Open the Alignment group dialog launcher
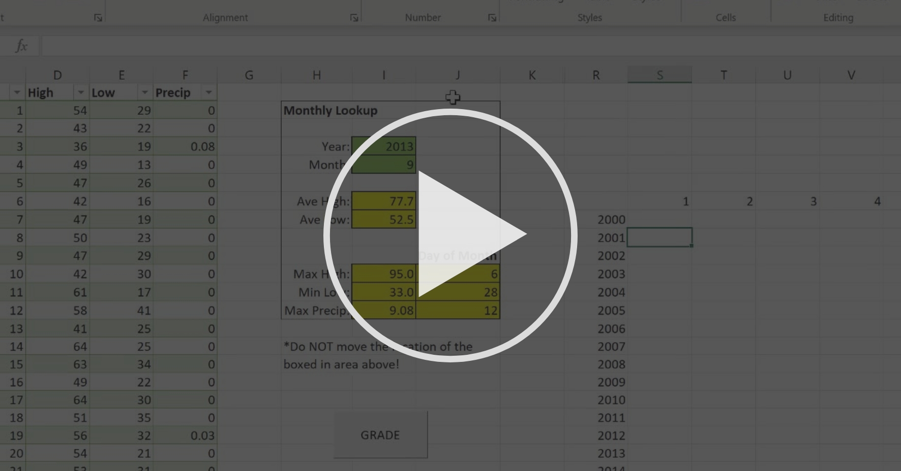Image resolution: width=901 pixels, height=471 pixels. [355, 17]
